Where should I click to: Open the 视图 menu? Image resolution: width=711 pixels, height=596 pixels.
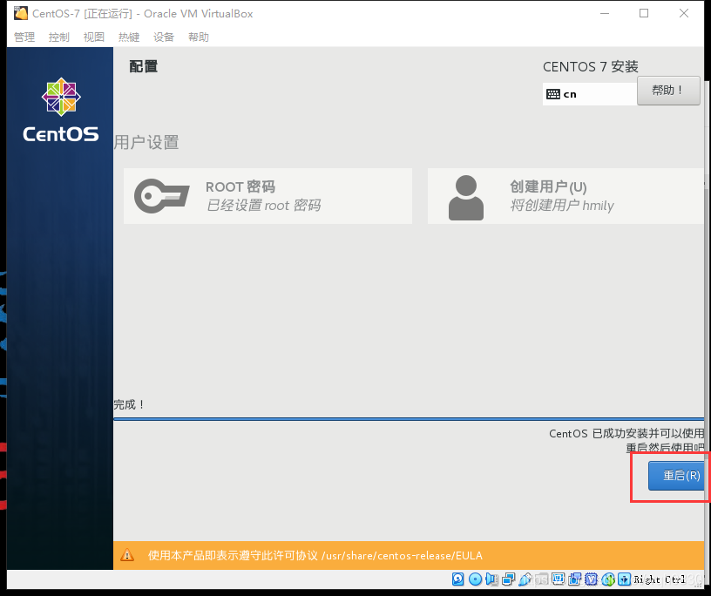94,37
